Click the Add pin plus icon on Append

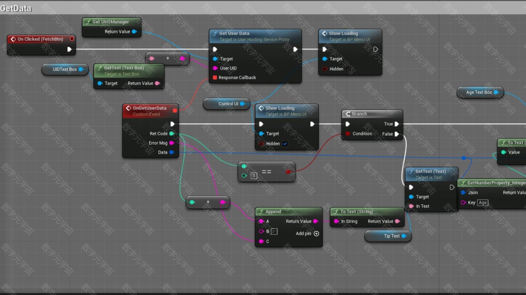point(316,234)
